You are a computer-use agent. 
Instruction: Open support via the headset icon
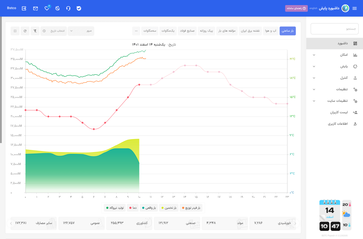tap(68, 8)
